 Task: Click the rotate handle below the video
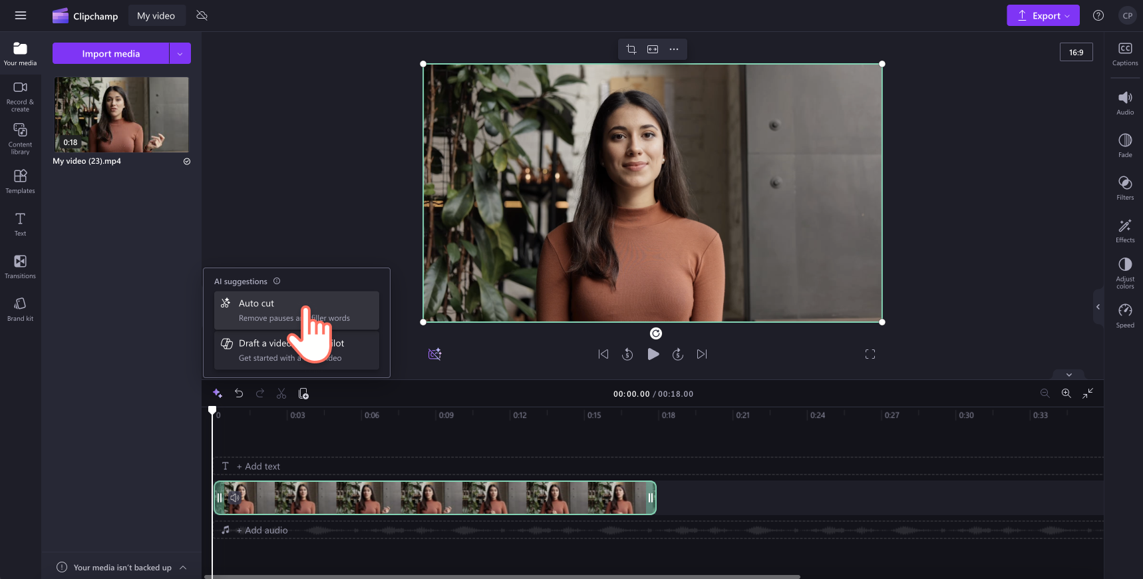[656, 333]
